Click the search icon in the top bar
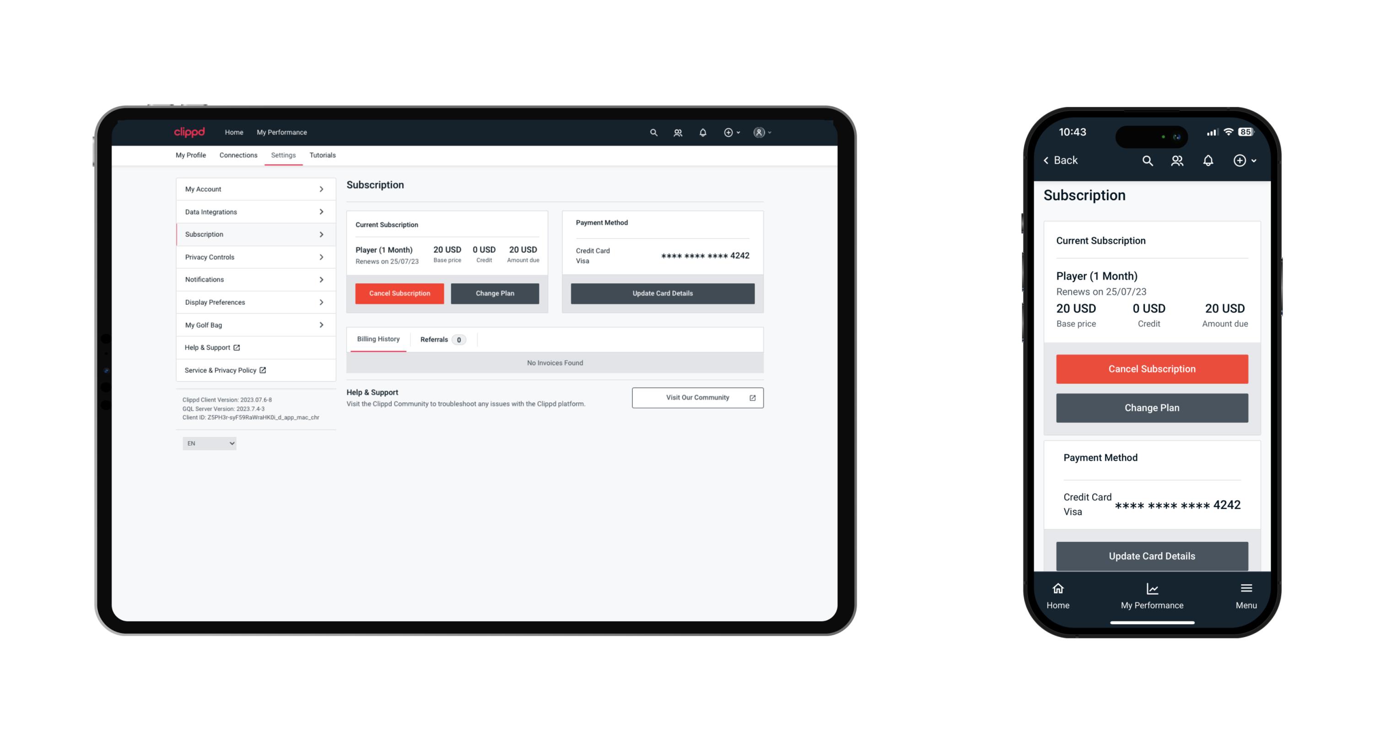Viewport: 1386px width, 746px height. [653, 132]
